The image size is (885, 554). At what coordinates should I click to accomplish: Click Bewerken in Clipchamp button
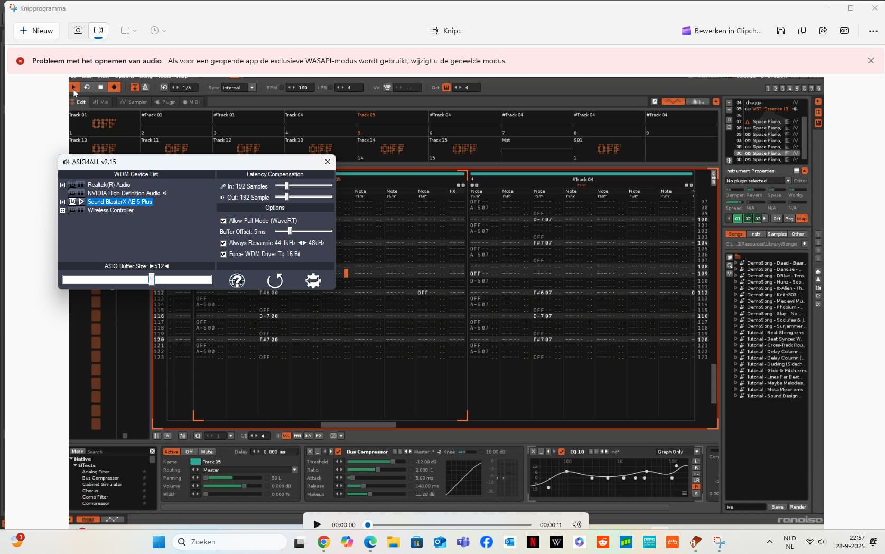pyautogui.click(x=722, y=31)
